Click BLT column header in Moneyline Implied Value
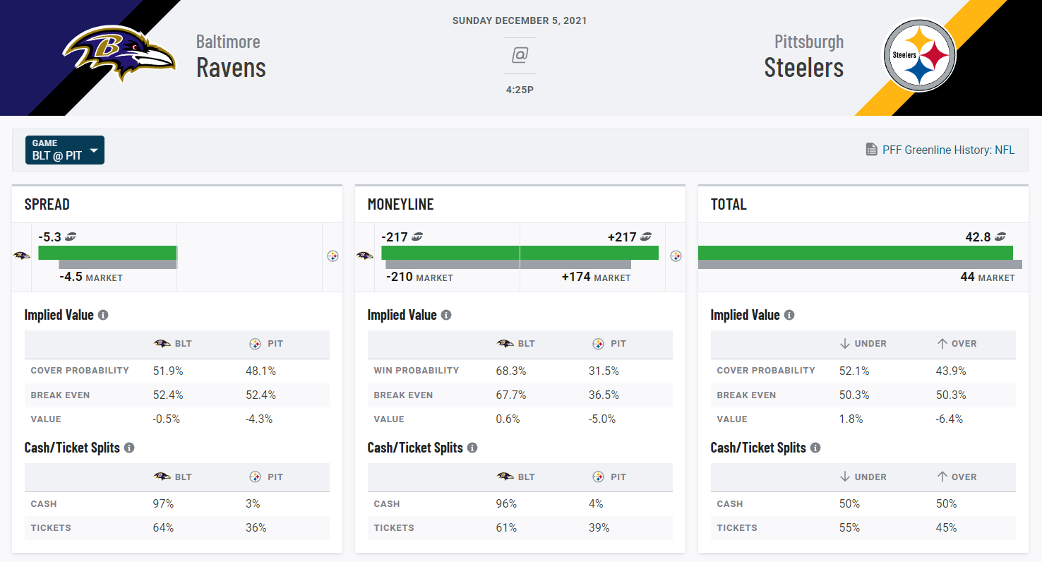Screen dimensions: 1042x562 click(x=515, y=344)
